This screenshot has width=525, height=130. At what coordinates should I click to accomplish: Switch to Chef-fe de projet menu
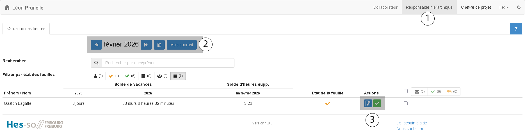(476, 7)
